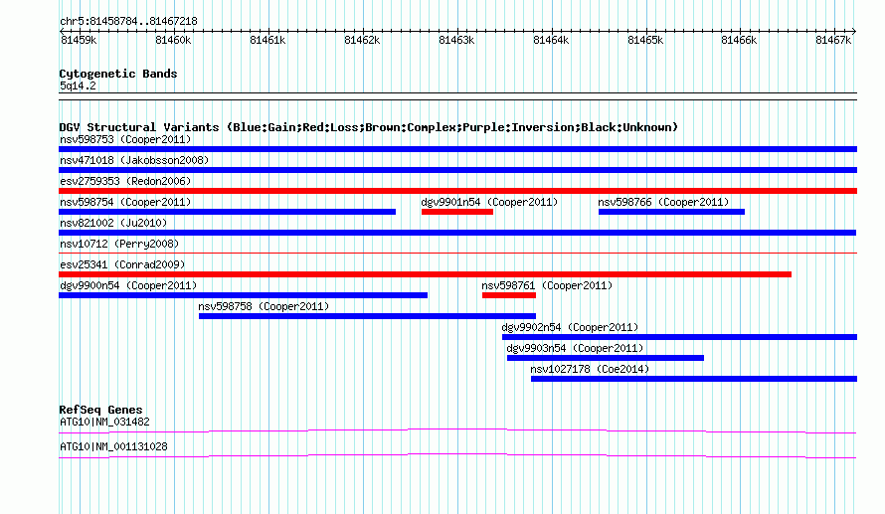The height and width of the screenshot is (514, 885).
Task: Select the blue dgv9903n54 gain bar
Action: click(606, 358)
